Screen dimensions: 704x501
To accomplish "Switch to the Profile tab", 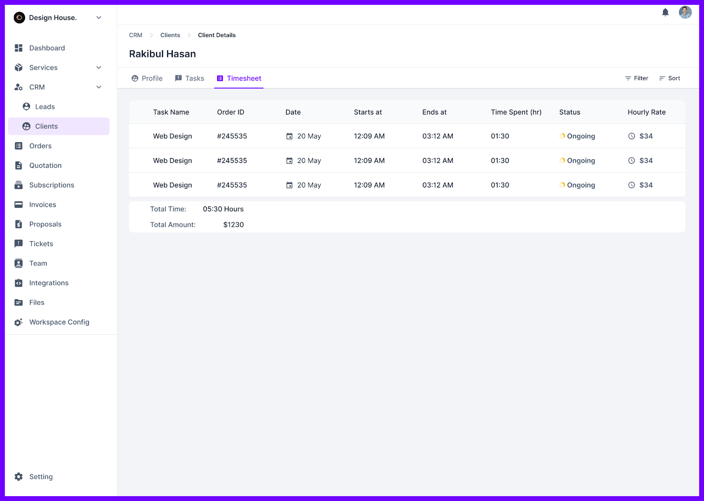I will click(147, 78).
